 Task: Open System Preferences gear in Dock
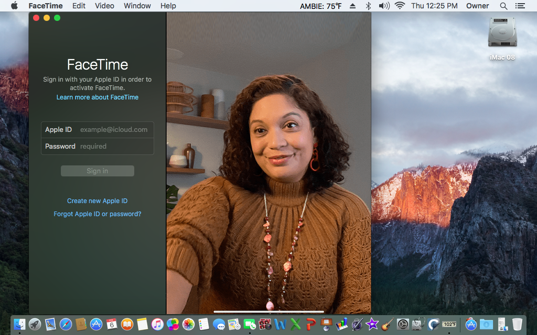point(403,323)
